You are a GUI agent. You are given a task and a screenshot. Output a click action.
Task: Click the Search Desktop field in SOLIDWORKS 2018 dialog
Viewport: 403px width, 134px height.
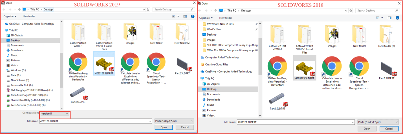click(377, 10)
